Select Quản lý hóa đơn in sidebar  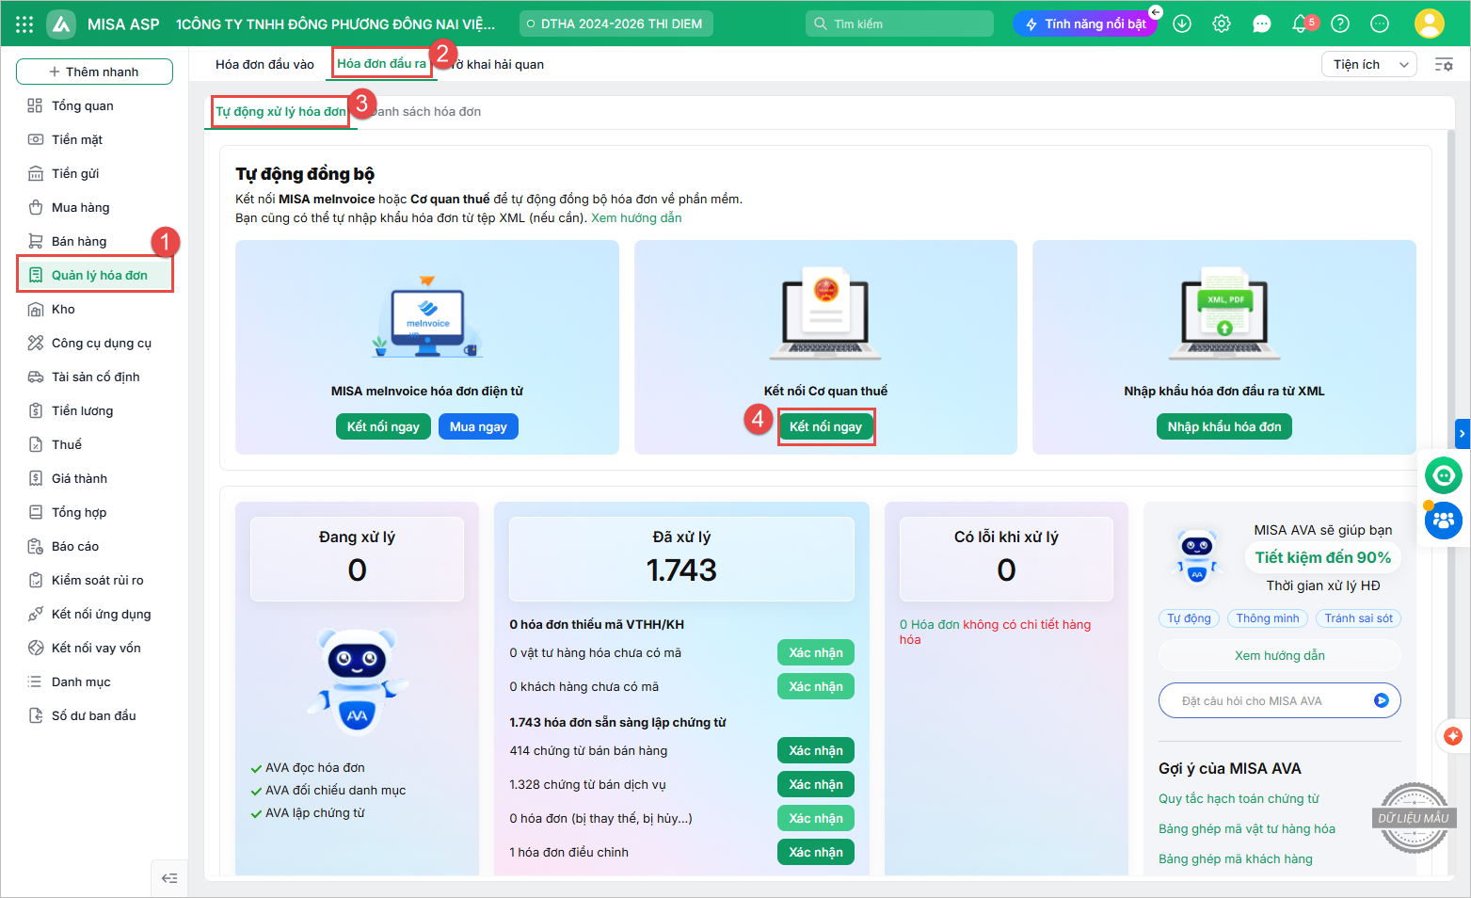[x=94, y=275]
